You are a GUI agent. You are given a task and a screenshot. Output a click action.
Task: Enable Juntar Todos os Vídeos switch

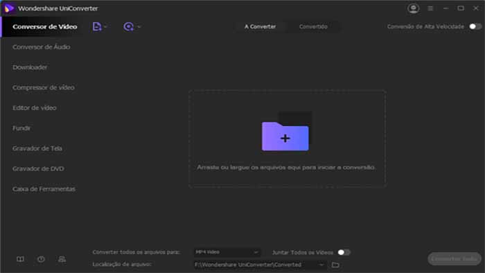[344, 252]
